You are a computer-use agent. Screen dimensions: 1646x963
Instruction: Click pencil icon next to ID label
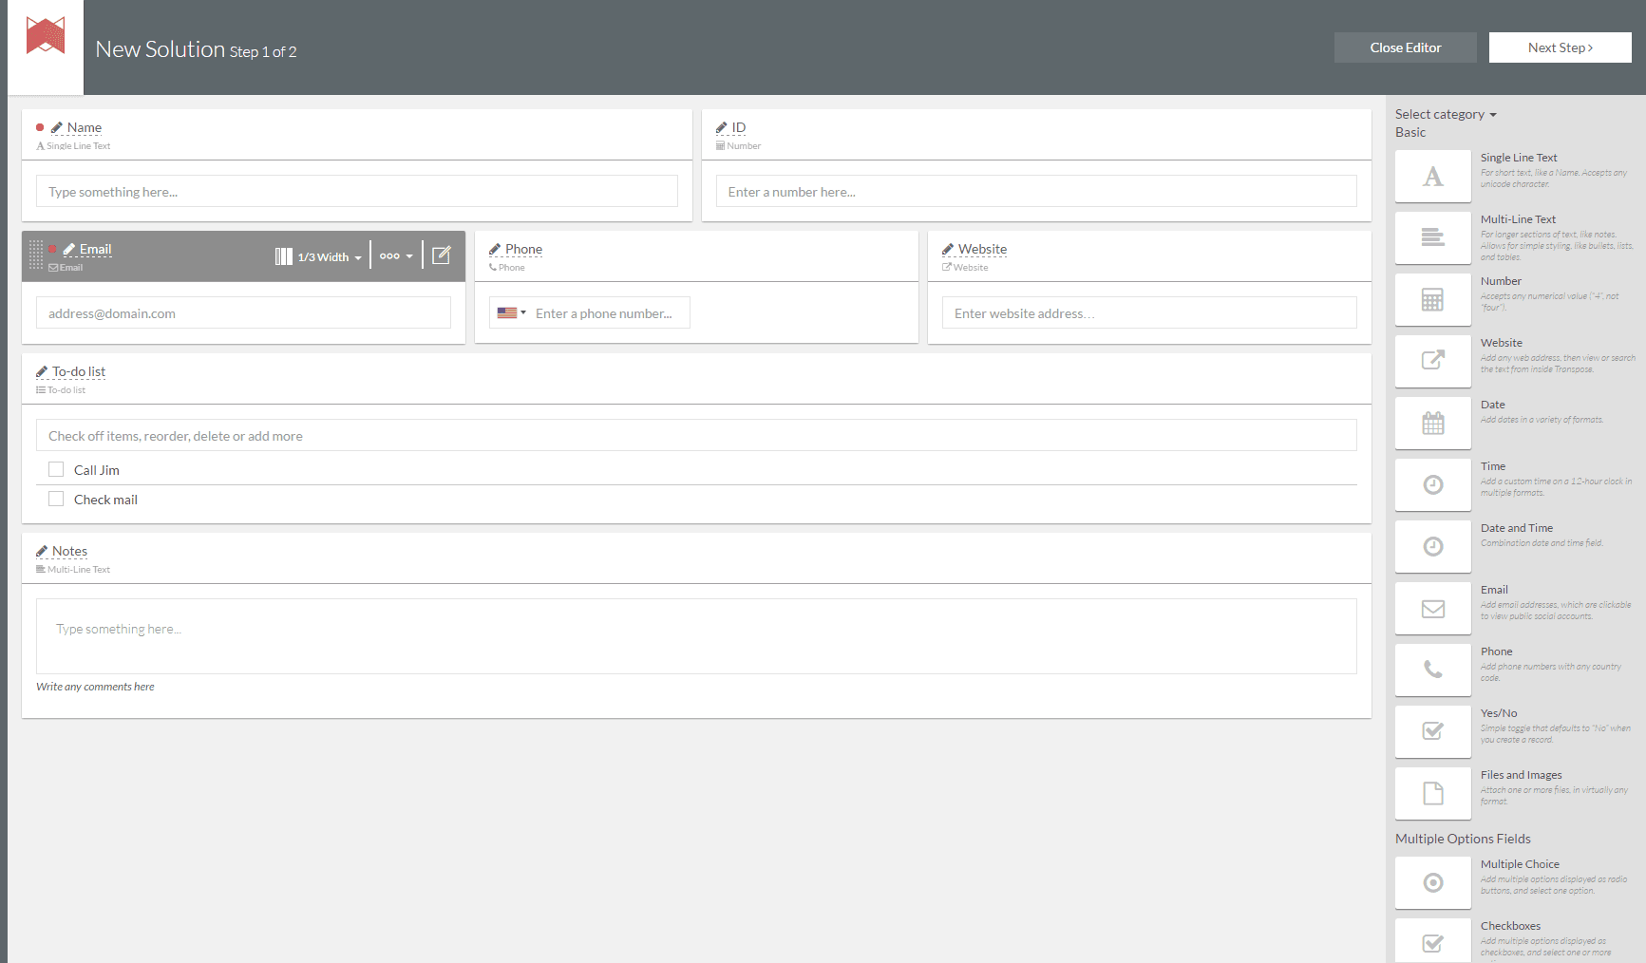click(x=722, y=127)
